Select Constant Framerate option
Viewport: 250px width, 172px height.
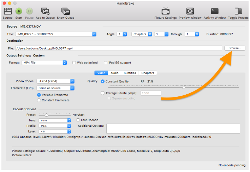[x=39, y=100]
